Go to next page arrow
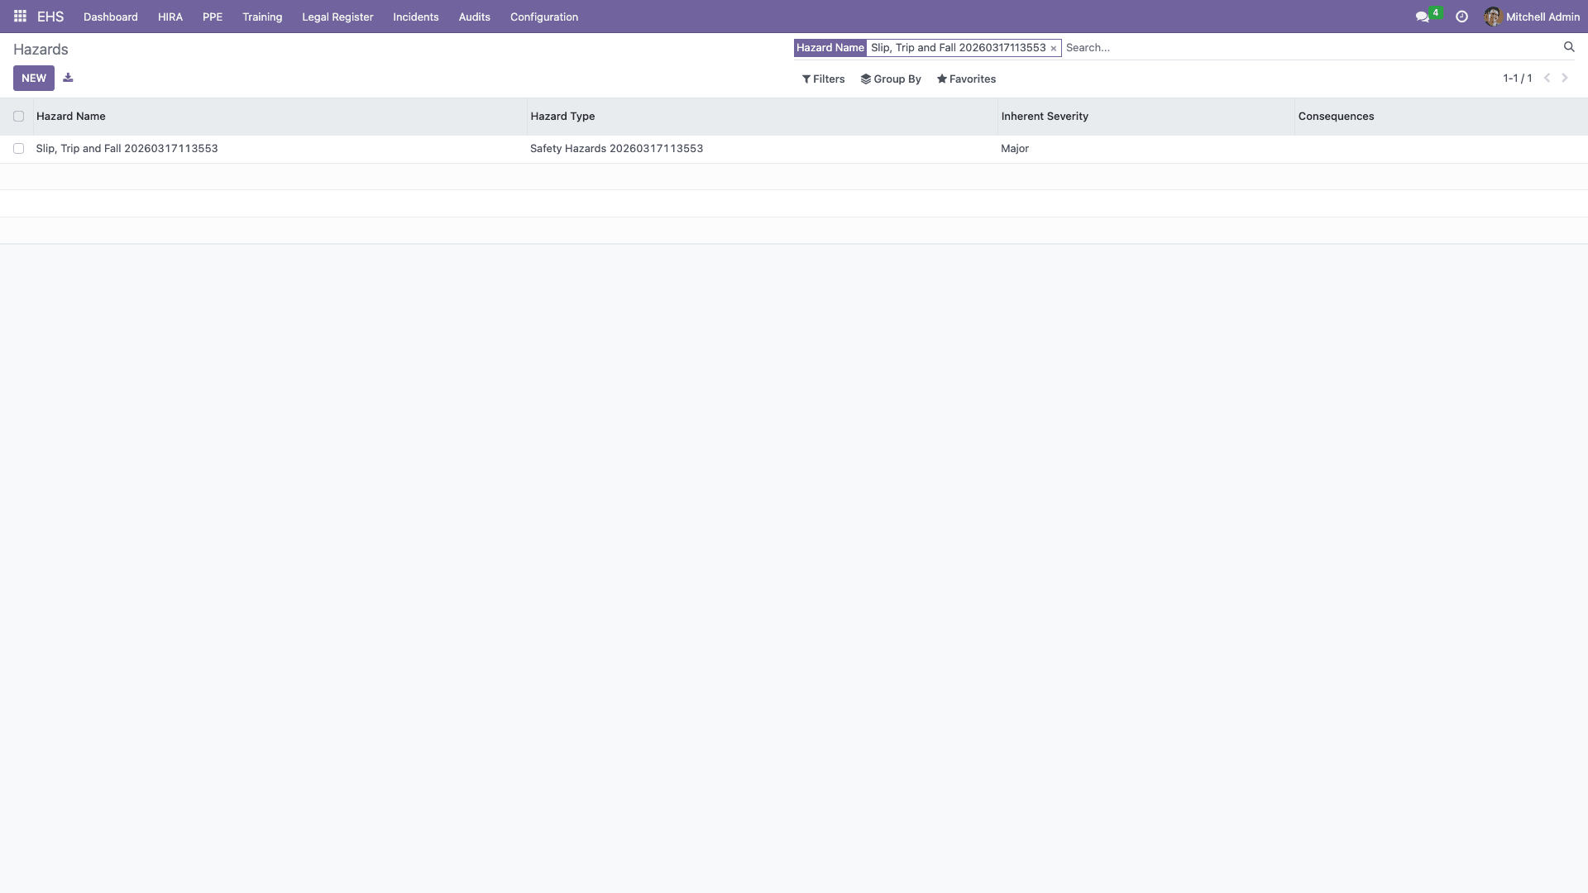The image size is (1588, 893). [x=1565, y=78]
